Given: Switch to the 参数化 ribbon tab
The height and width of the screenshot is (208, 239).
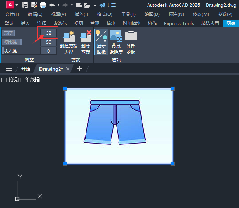Looking at the screenshot, I should (x=60, y=24).
